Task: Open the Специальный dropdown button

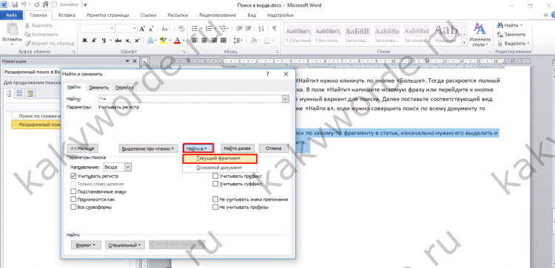Action: [125, 244]
